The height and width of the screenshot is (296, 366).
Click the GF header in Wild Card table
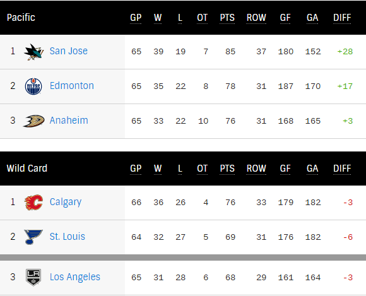pyautogui.click(x=285, y=169)
